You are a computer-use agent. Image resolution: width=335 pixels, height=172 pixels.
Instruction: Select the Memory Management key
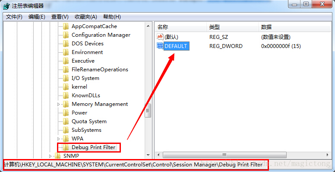[x=100, y=104]
